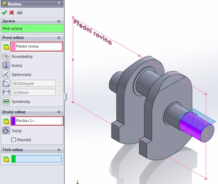Click the Zpráva section title
This screenshot has width=218, height=184.
coord(9,21)
